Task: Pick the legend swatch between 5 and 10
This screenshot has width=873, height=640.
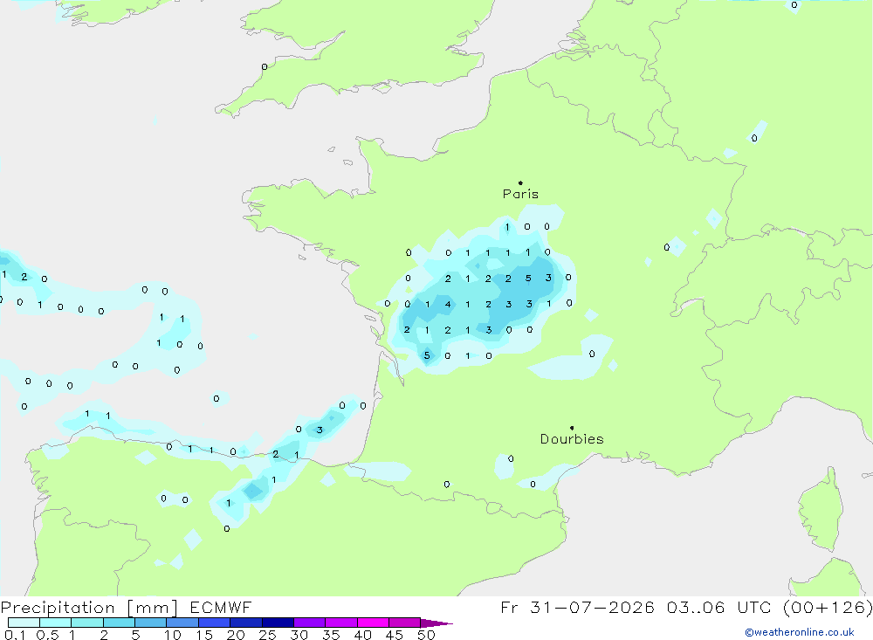Action: point(151,623)
